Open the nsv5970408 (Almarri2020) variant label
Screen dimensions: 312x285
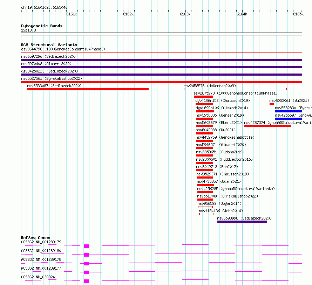46,64
